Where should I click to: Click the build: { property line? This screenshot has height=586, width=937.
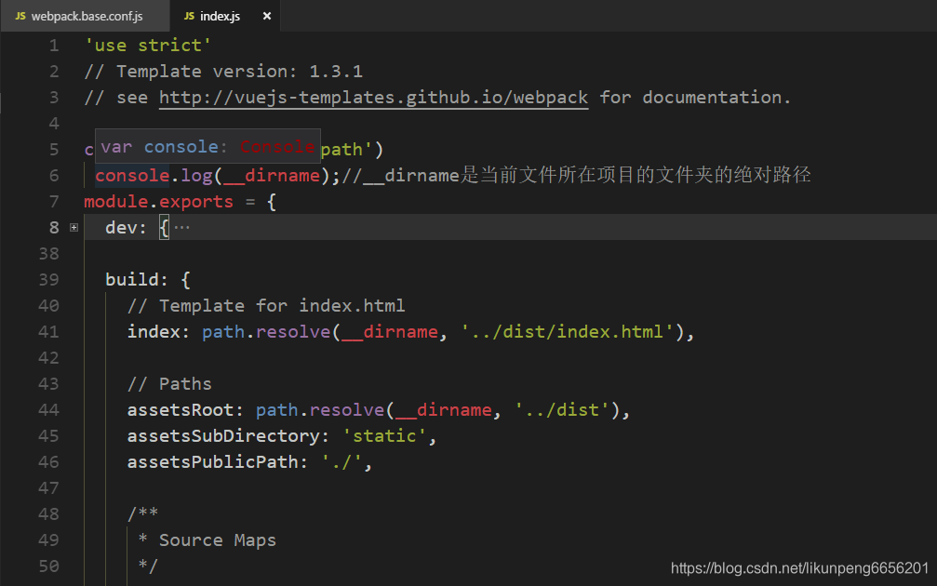coord(148,280)
